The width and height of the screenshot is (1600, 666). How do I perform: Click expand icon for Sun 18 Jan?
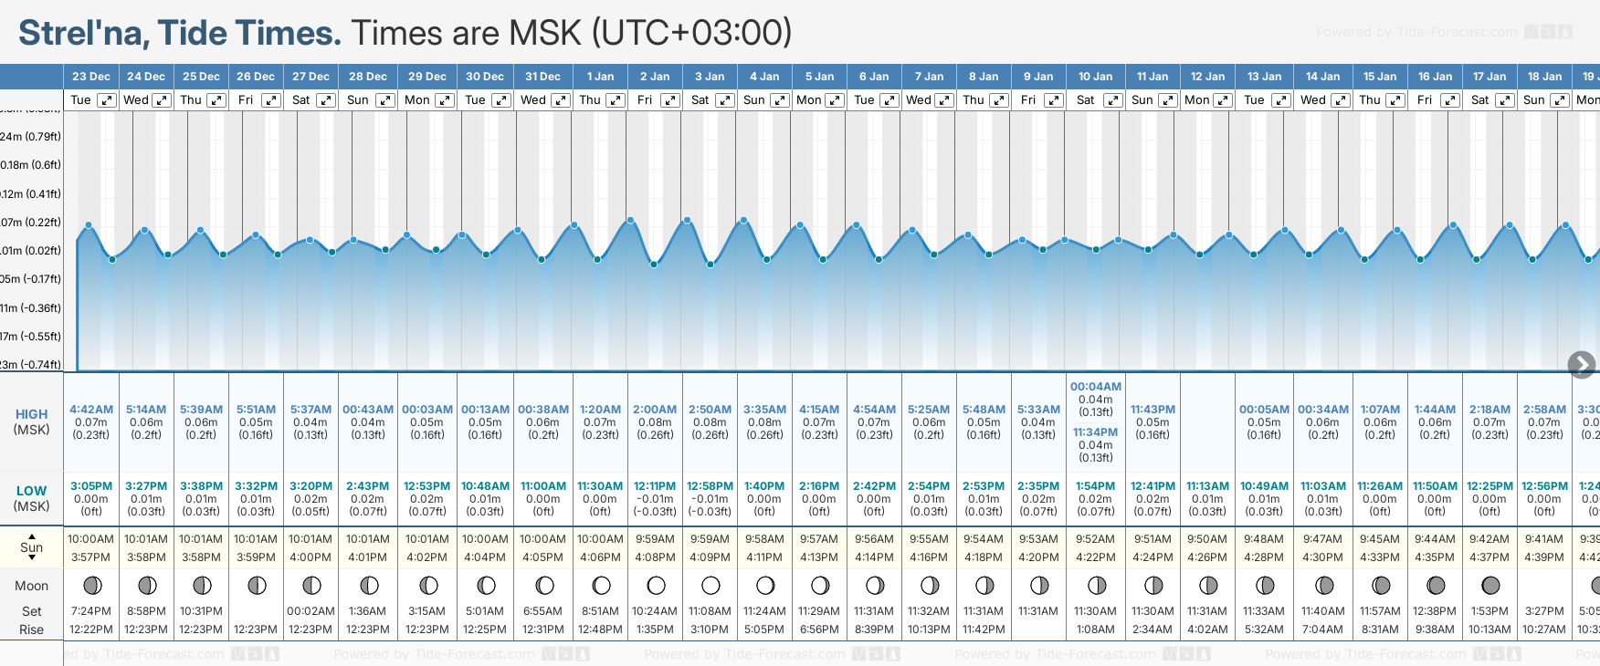pos(1560,100)
